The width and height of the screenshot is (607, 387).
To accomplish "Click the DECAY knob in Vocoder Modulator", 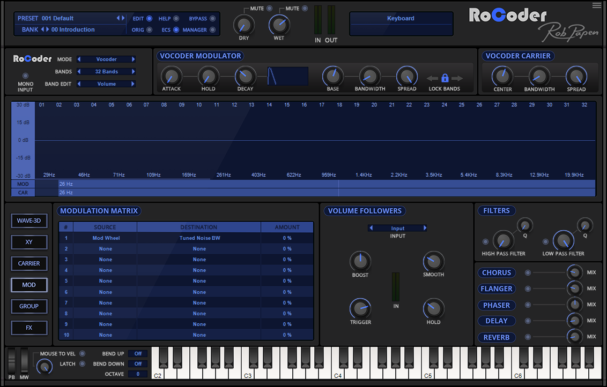I will click(x=245, y=77).
